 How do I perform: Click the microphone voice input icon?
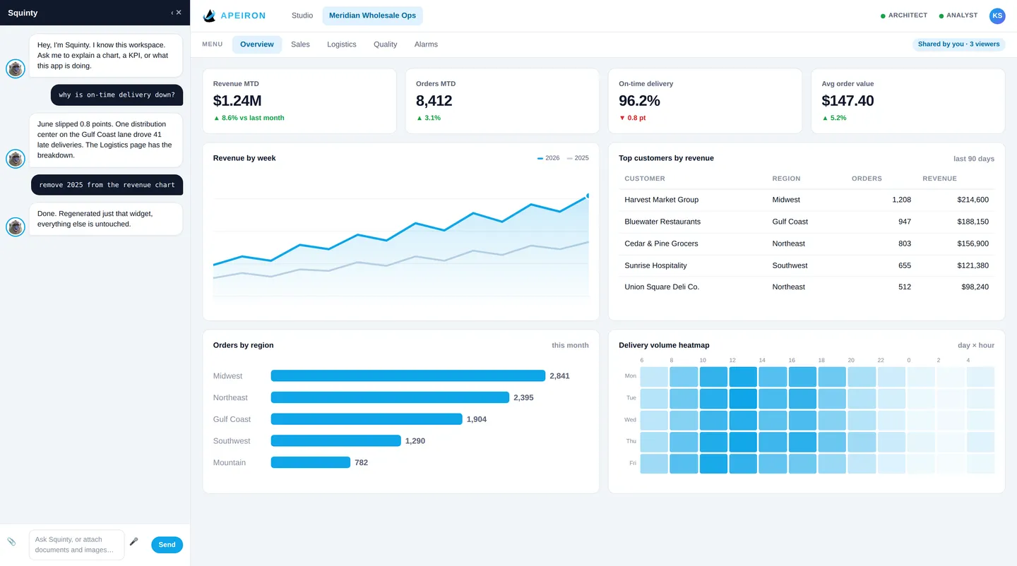coord(133,541)
